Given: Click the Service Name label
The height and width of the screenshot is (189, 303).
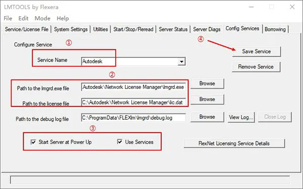Looking at the screenshot, I should click(x=53, y=60).
